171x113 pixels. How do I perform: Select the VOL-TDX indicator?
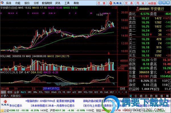pos(88,92)
